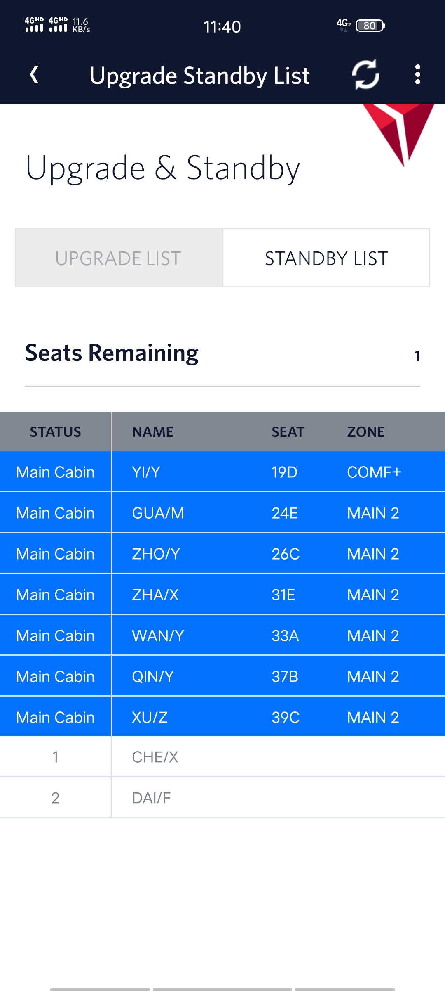Tap the SEAT column header

[x=288, y=432]
